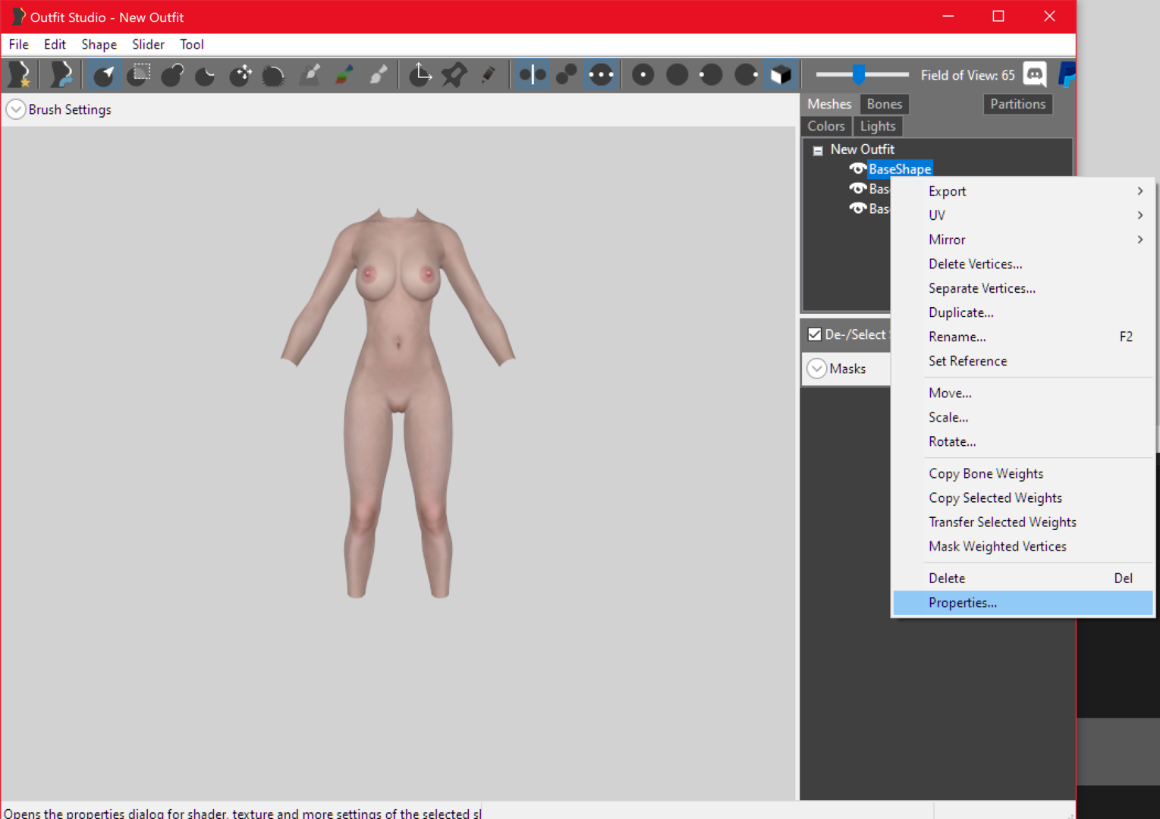Click the pushpin Pivot tool

pos(454,74)
